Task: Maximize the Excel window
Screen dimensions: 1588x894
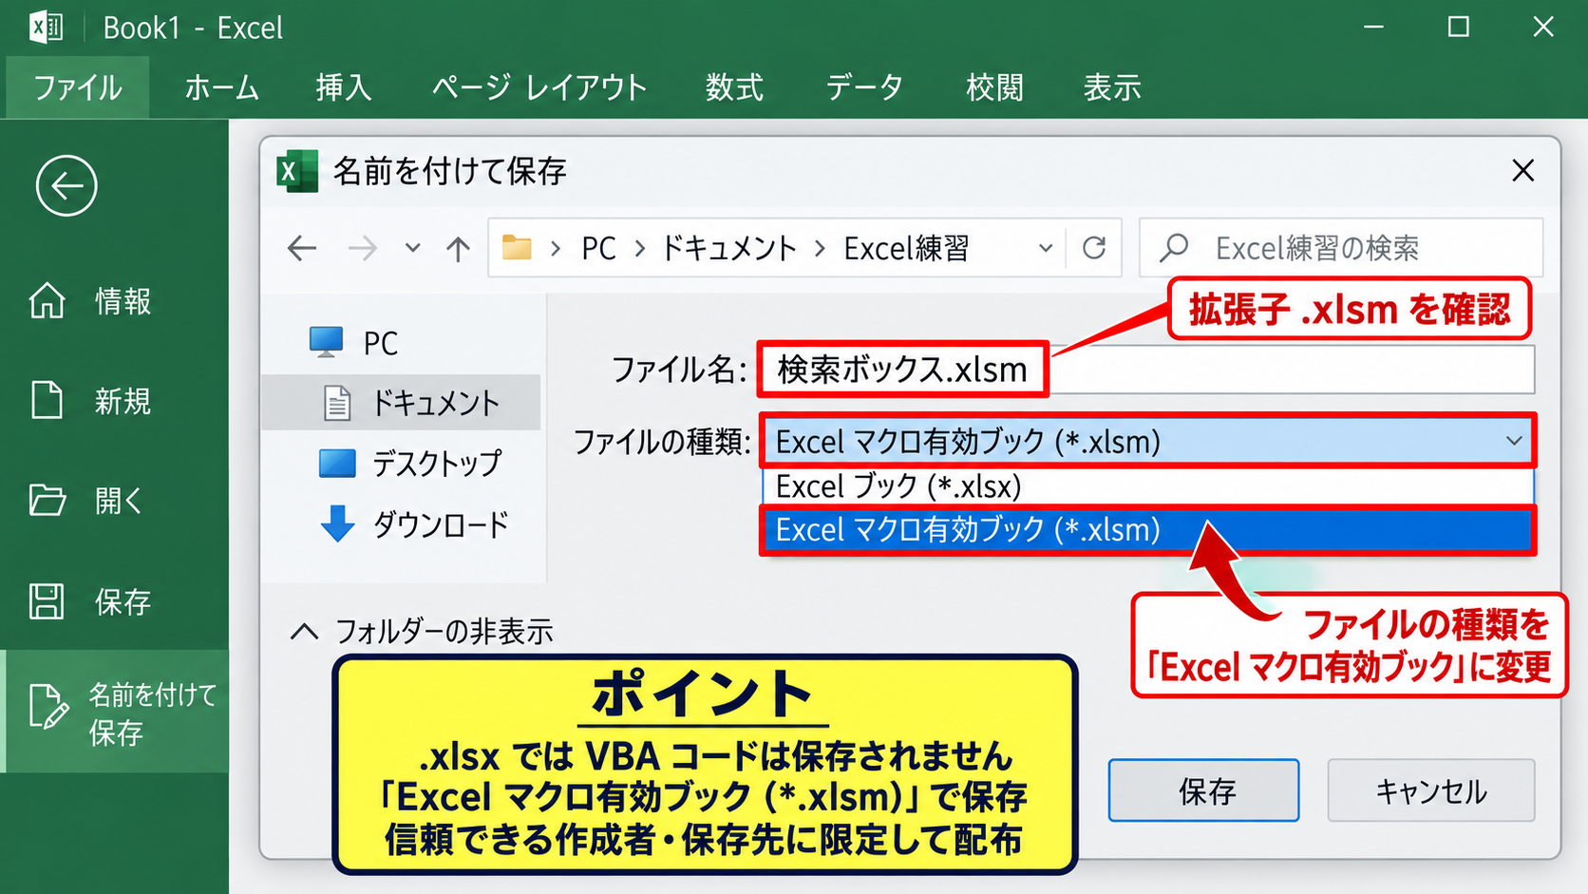Action: (1459, 27)
